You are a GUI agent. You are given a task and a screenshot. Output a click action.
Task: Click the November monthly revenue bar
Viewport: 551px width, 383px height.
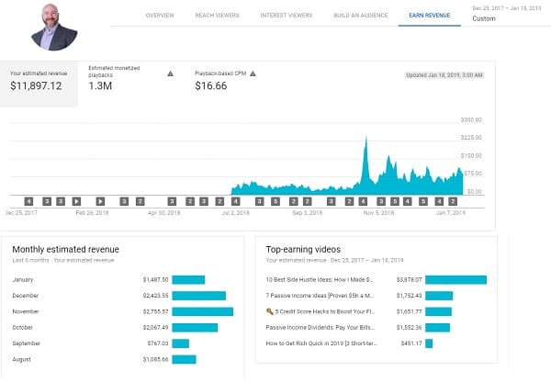pos(202,311)
